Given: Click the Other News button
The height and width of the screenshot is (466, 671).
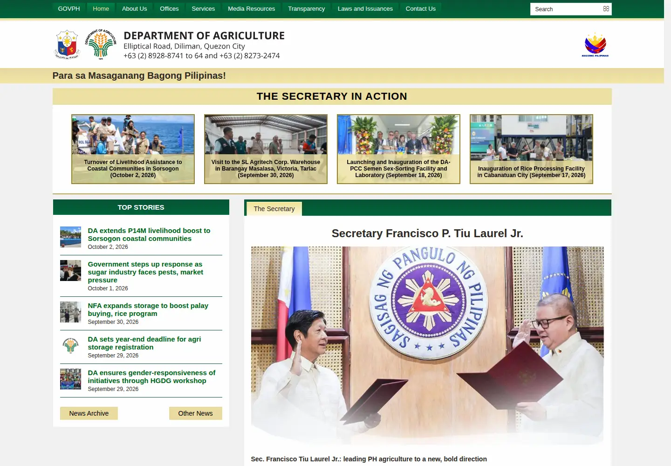Looking at the screenshot, I should (195, 413).
